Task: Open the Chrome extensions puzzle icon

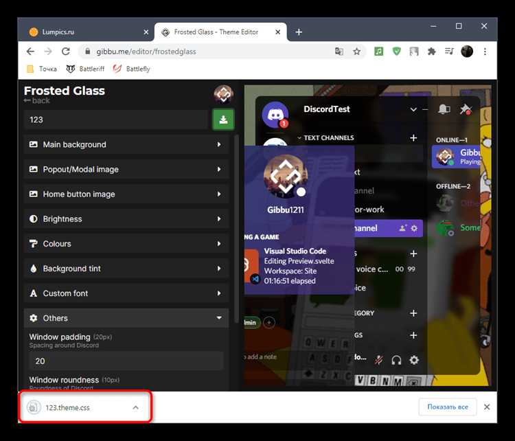Action: (x=432, y=52)
